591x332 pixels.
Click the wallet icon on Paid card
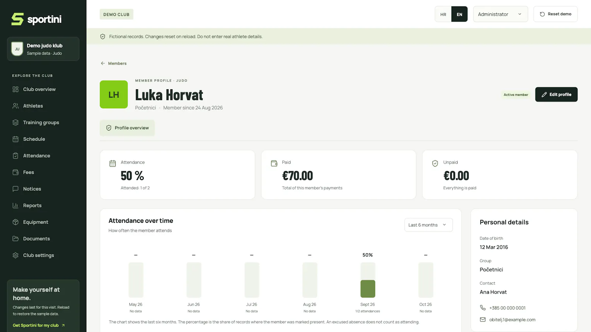tap(274, 163)
